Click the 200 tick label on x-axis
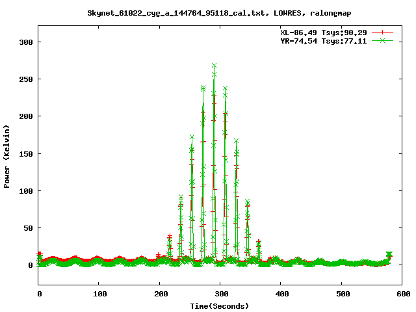The width and height of the screenshot is (416, 312). click(160, 294)
